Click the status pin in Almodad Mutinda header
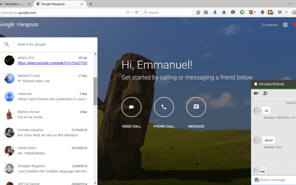The image size is (296, 185). (x=255, y=84)
